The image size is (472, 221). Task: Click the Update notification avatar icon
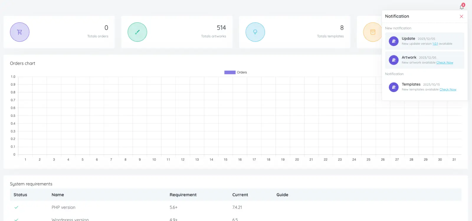pos(394,41)
